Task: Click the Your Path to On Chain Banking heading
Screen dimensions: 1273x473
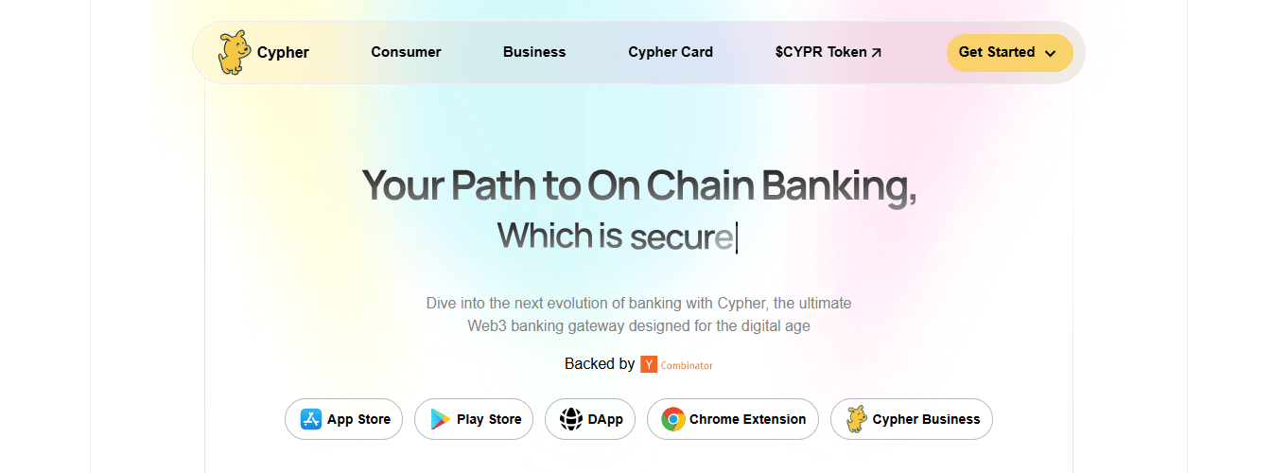Action: pos(639,185)
